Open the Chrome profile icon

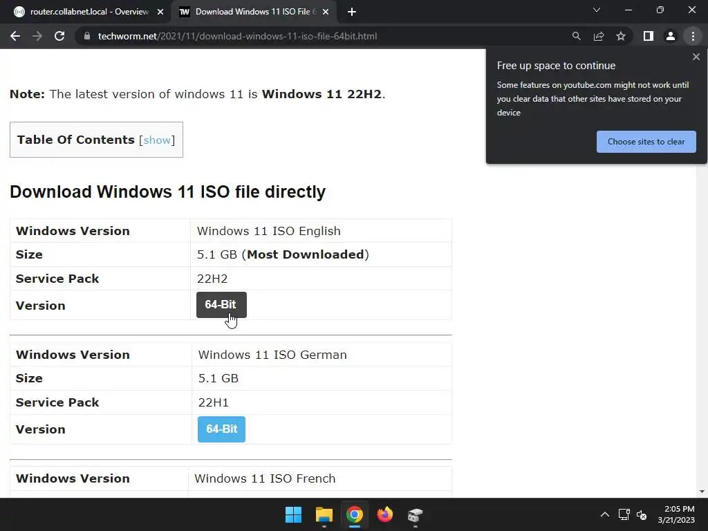click(671, 36)
